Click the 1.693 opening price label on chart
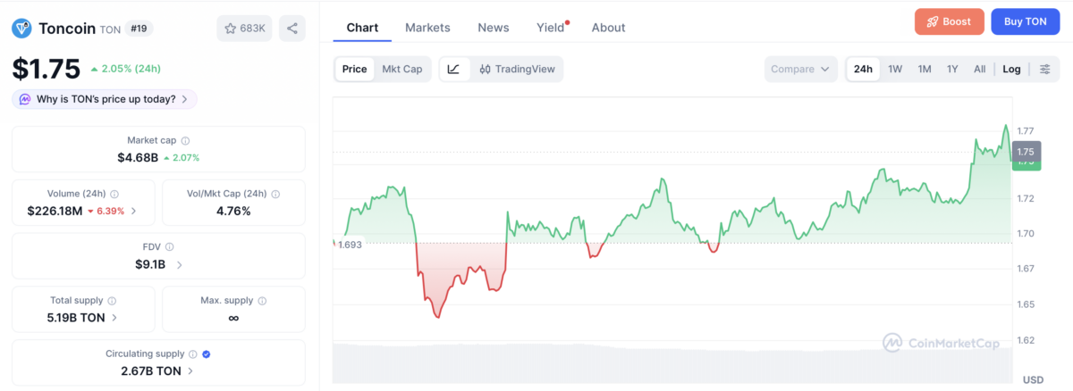This screenshot has height=391, width=1073. click(x=350, y=244)
